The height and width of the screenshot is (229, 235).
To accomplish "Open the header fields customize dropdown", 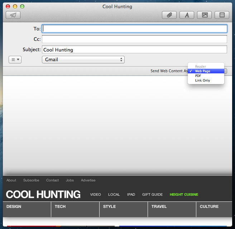I will click(x=15, y=59).
